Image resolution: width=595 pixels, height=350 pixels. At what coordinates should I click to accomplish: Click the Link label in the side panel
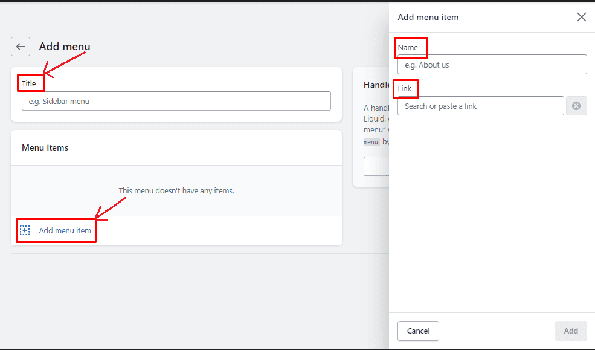click(405, 88)
